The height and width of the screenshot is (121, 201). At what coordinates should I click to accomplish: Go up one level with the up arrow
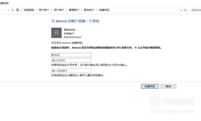coord(12,10)
